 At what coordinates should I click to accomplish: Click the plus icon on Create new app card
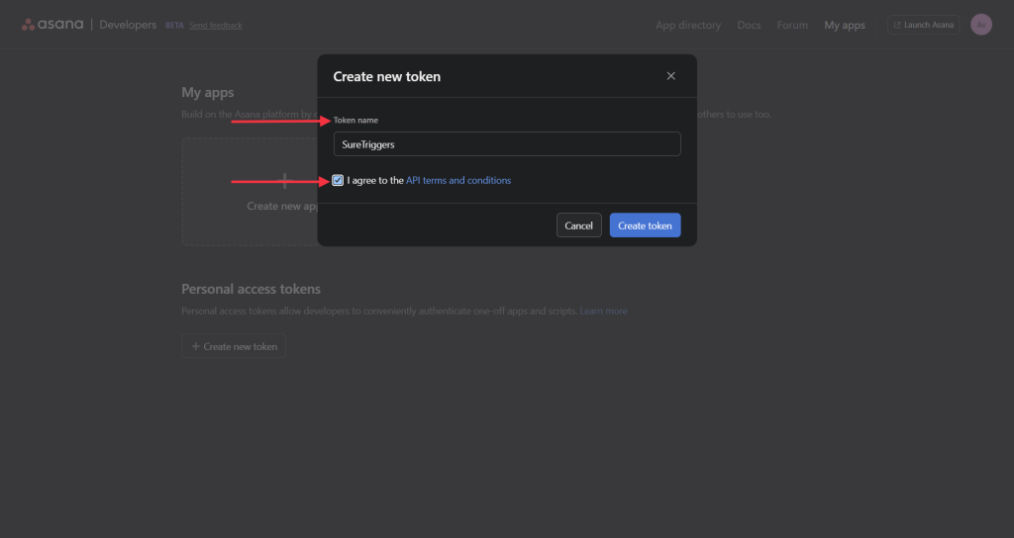coord(285,181)
